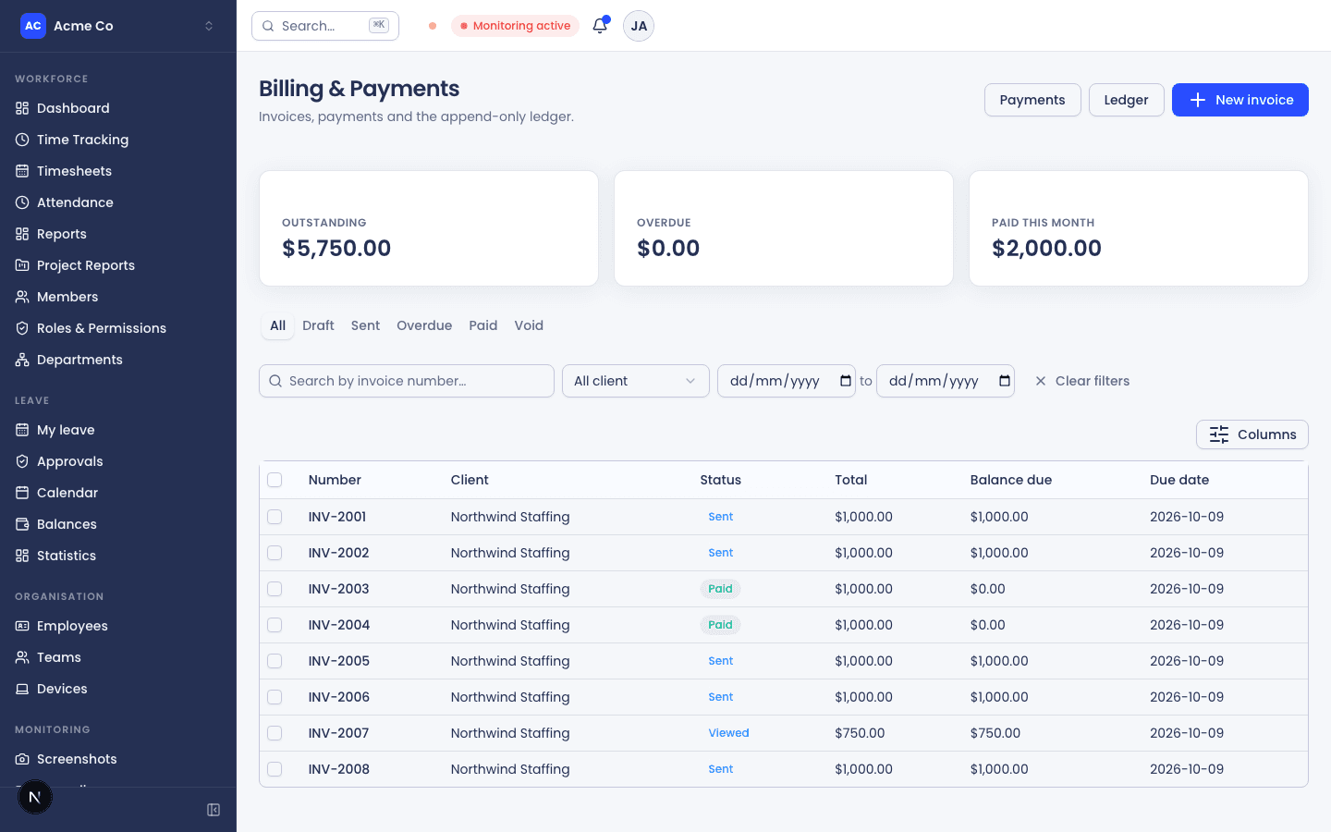Open the end date calendar picker icon

1005,381
